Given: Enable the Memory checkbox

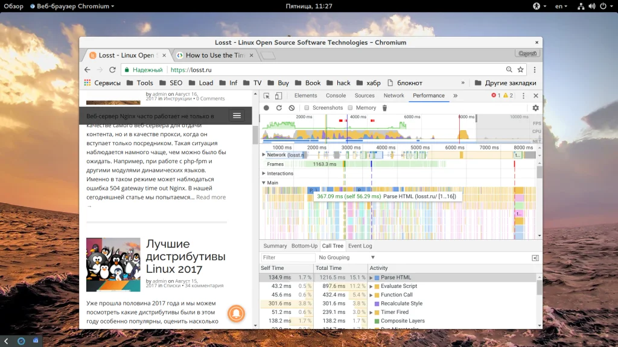Looking at the screenshot, I should [x=349, y=108].
